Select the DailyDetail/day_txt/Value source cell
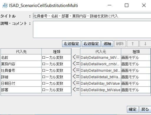This screenshot has height=115, width=151. click(101, 84)
